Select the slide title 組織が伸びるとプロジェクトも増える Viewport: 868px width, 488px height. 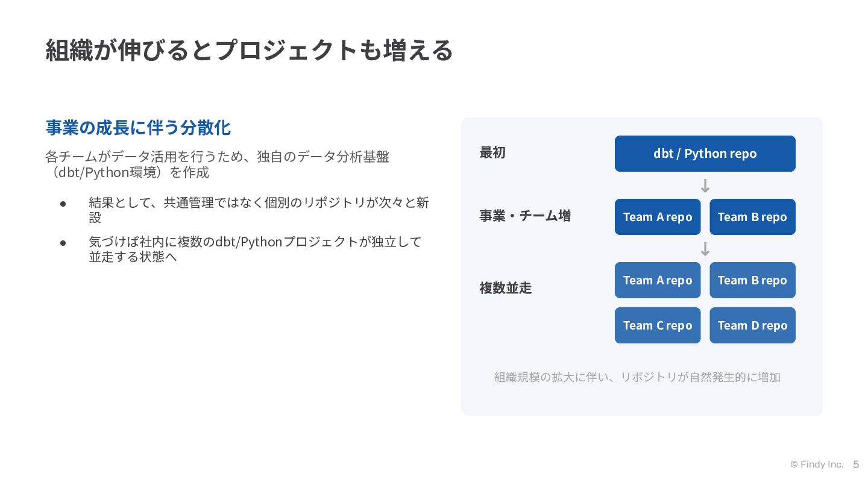tap(249, 50)
